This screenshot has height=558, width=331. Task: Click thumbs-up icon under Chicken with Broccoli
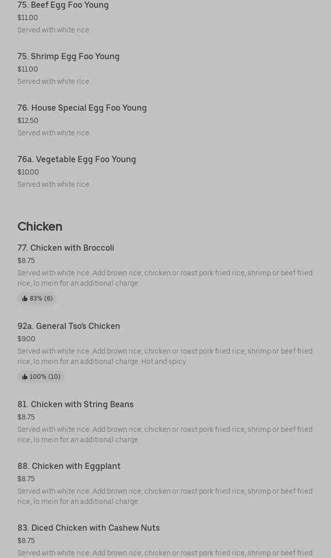[25, 299]
